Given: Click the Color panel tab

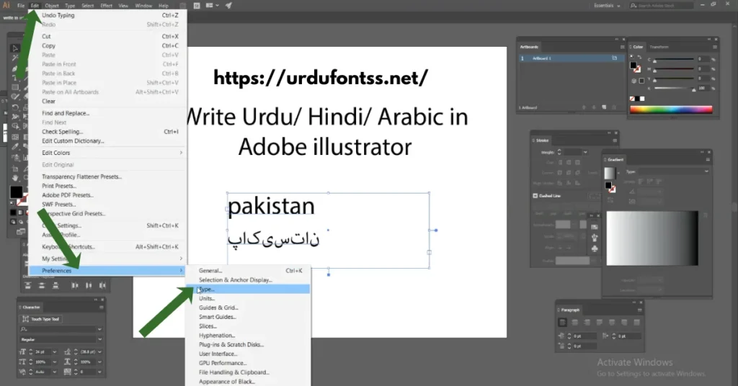Looking at the screenshot, I should pyautogui.click(x=638, y=47).
